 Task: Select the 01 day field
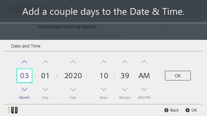(x=45, y=76)
